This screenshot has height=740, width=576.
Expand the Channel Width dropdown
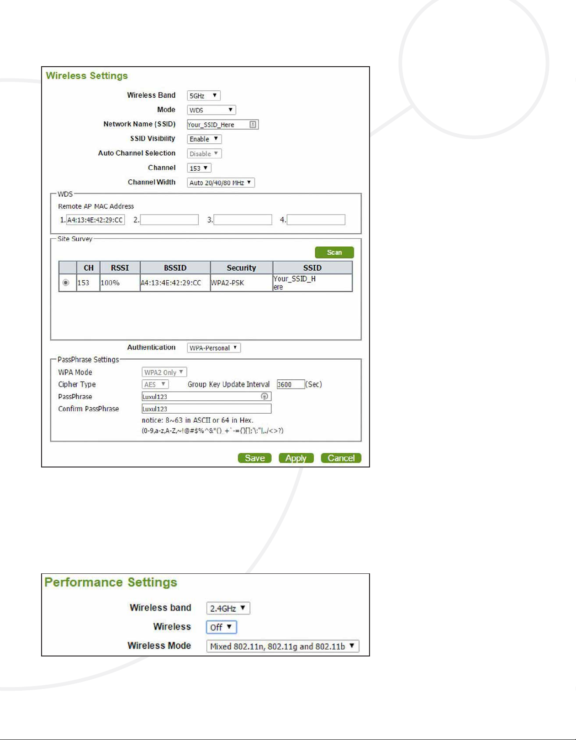[x=221, y=183]
